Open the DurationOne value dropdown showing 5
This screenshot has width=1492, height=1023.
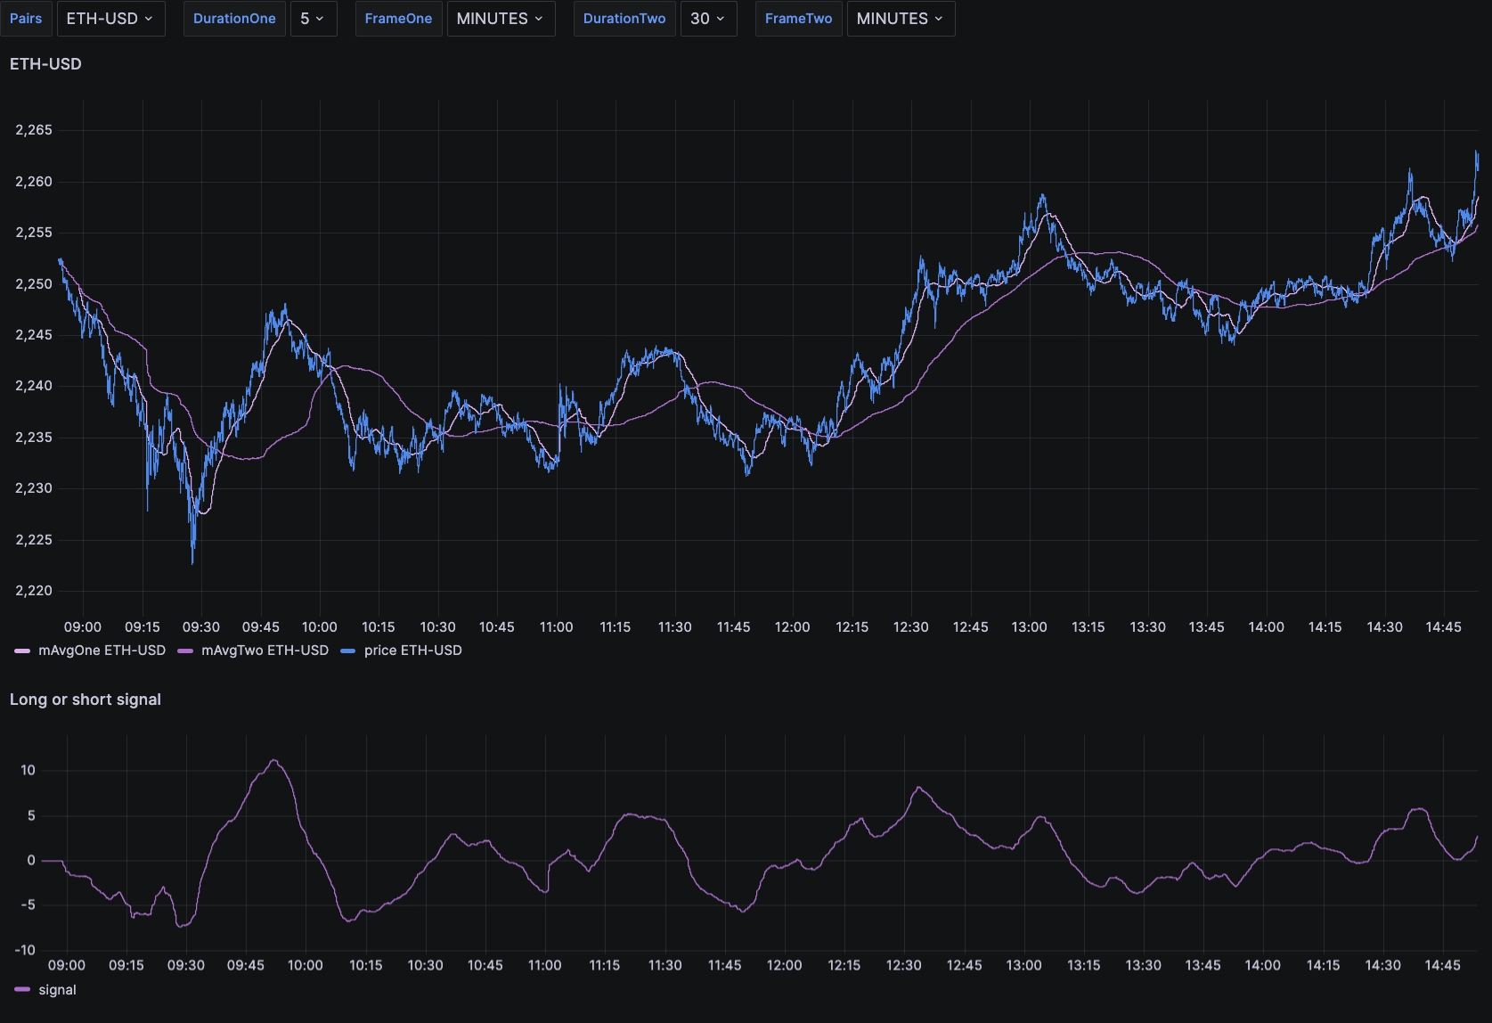pyautogui.click(x=314, y=19)
